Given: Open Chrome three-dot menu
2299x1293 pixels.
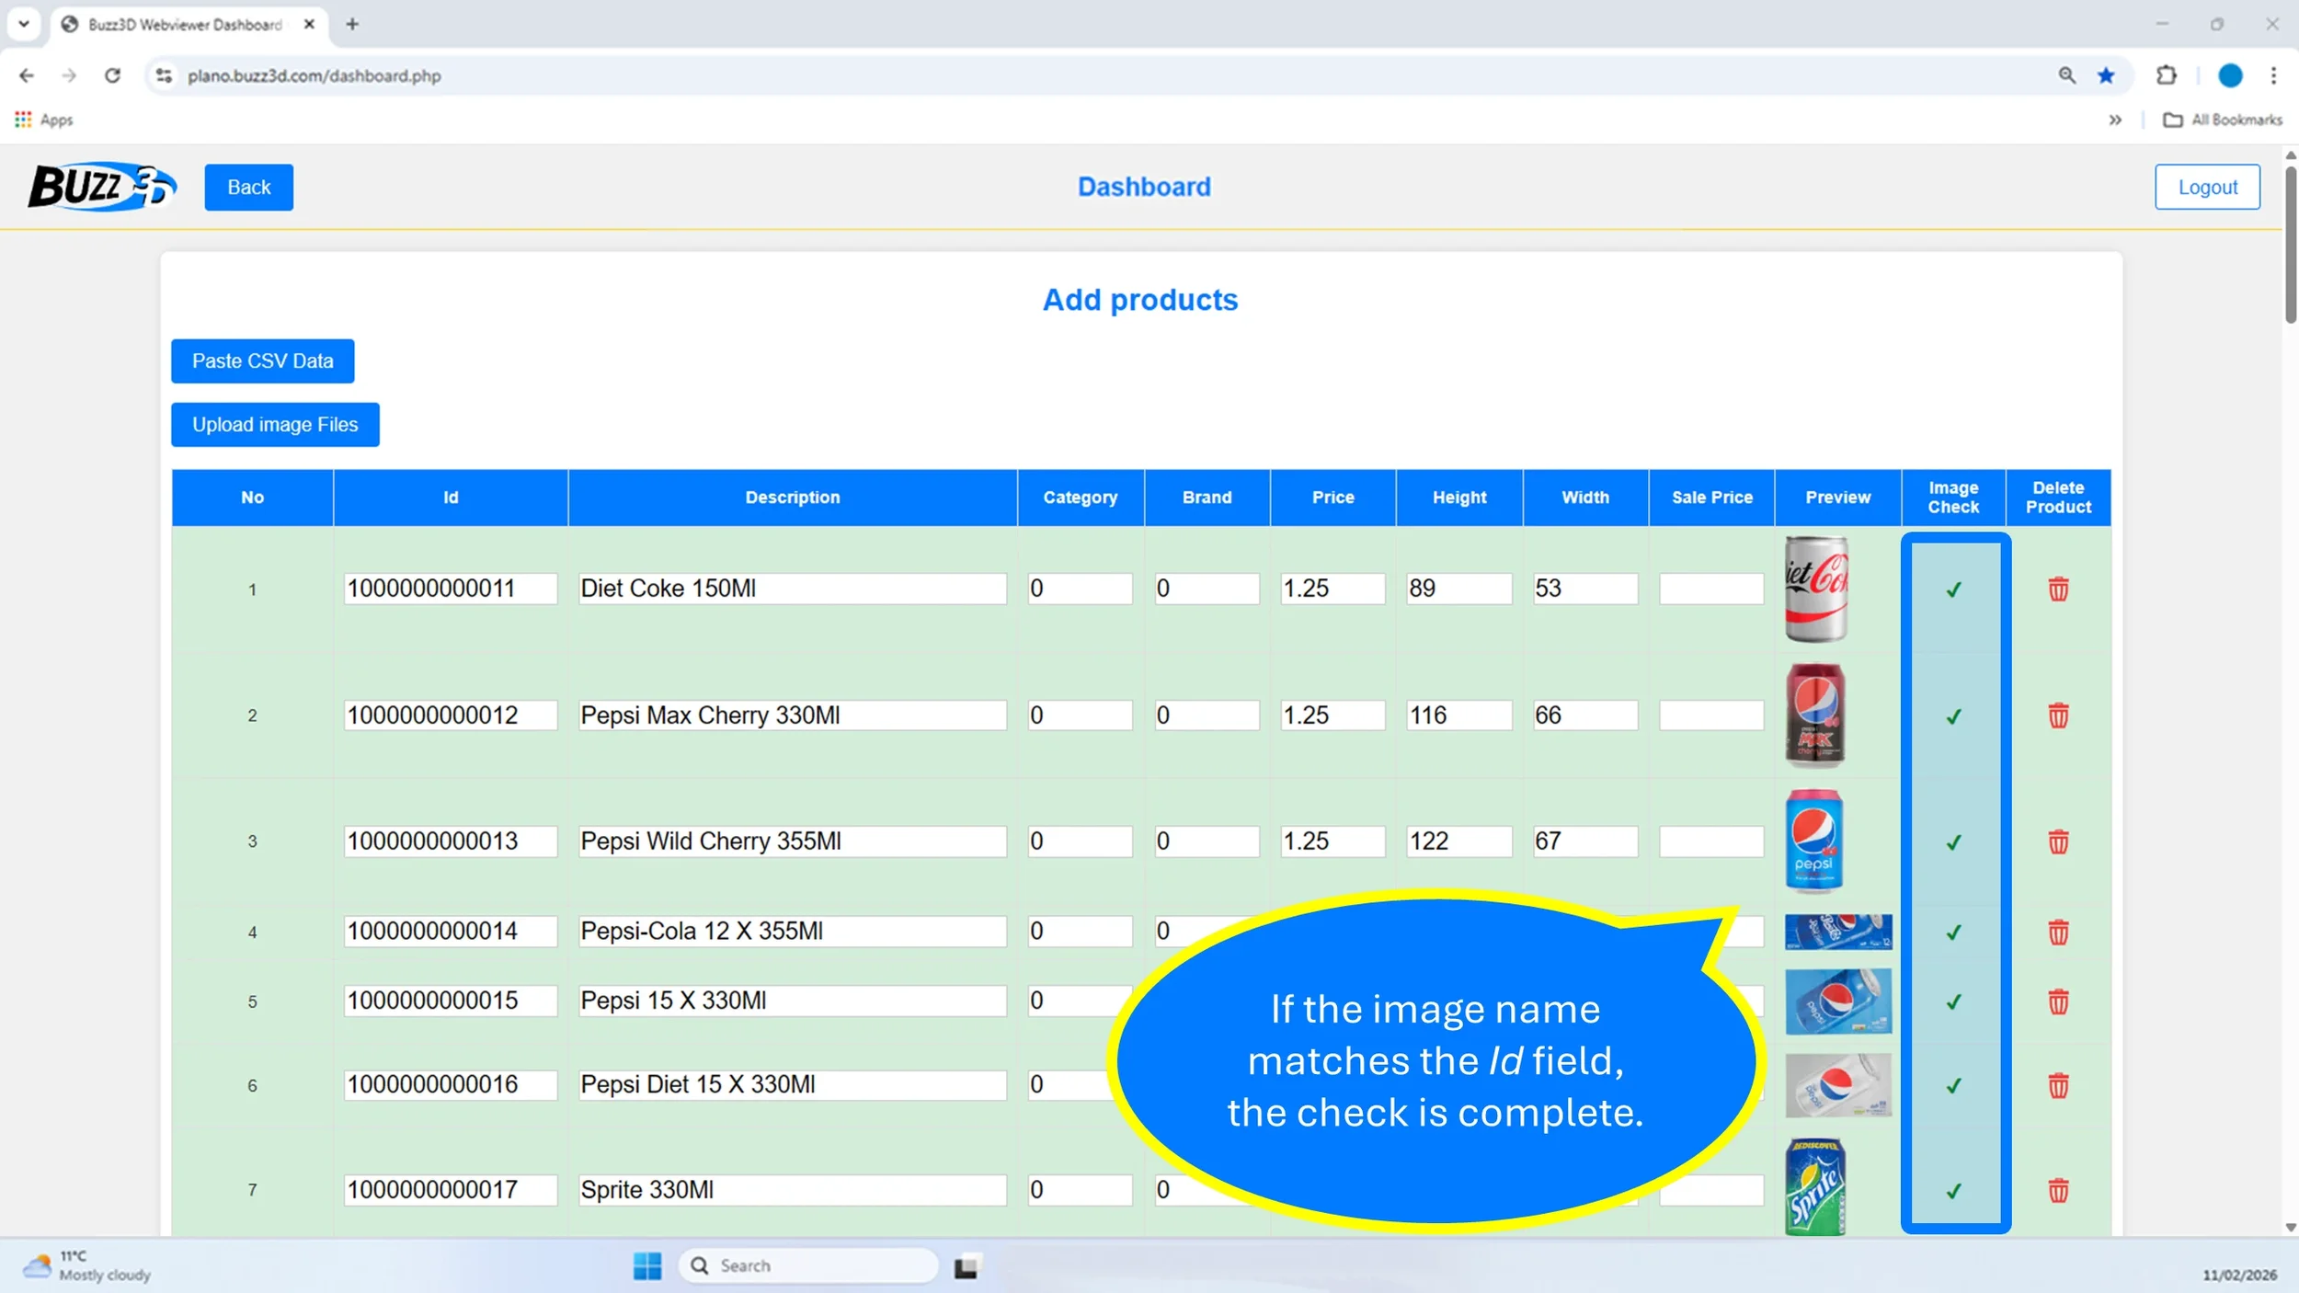Looking at the screenshot, I should tap(2272, 75).
